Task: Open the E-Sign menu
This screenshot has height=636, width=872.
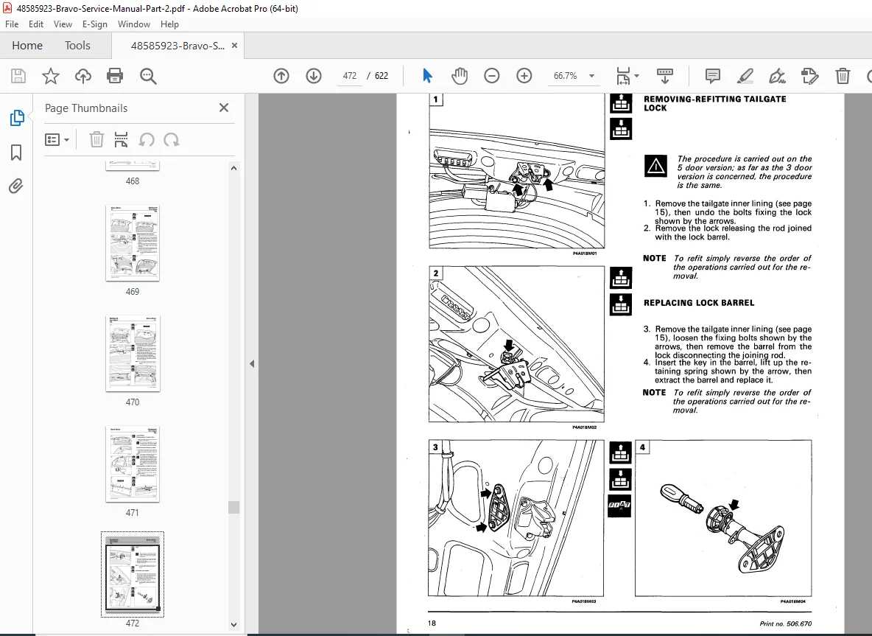Action: point(94,24)
